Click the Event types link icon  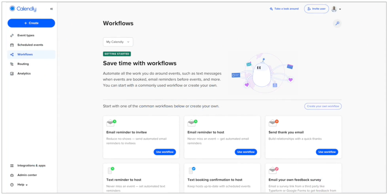[12, 35]
